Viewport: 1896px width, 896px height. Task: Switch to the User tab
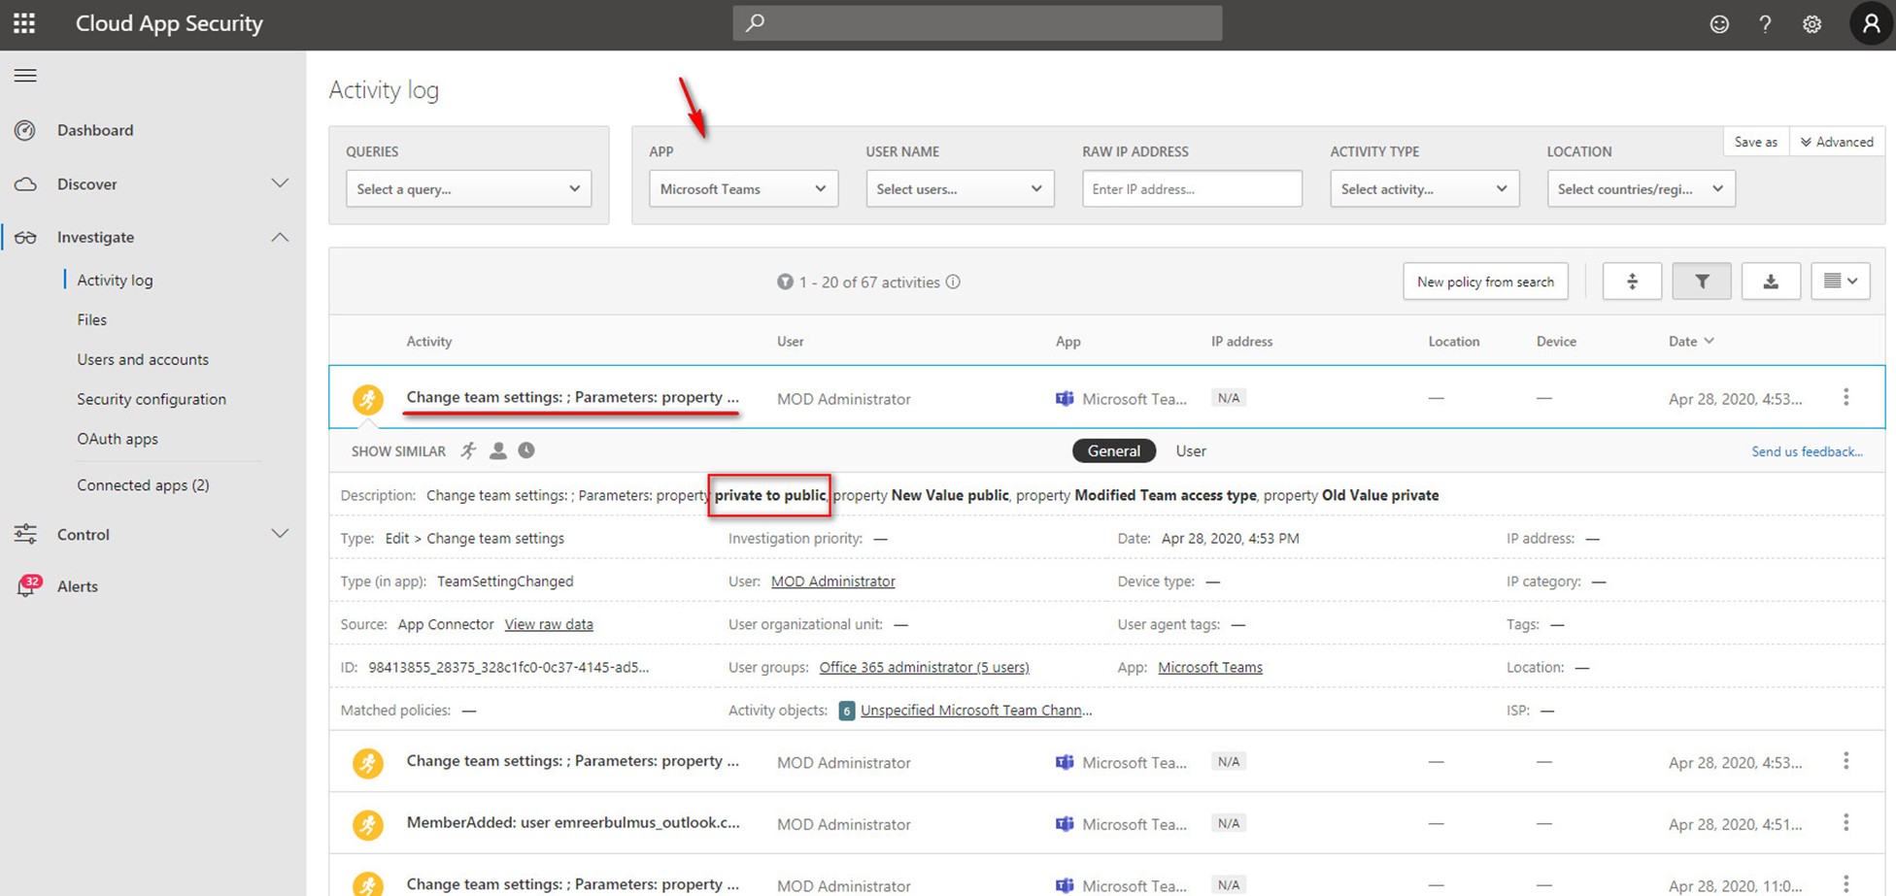pos(1191,450)
